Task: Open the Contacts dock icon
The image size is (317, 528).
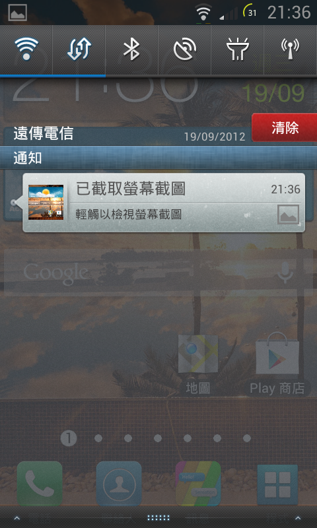Action: coord(119,484)
